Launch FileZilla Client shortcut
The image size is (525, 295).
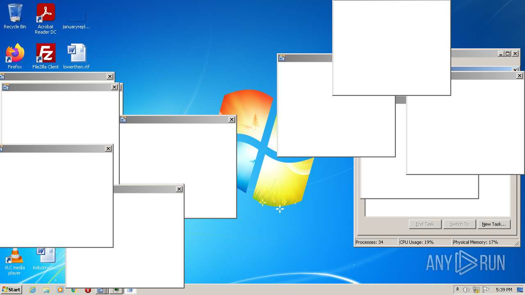coord(46,56)
